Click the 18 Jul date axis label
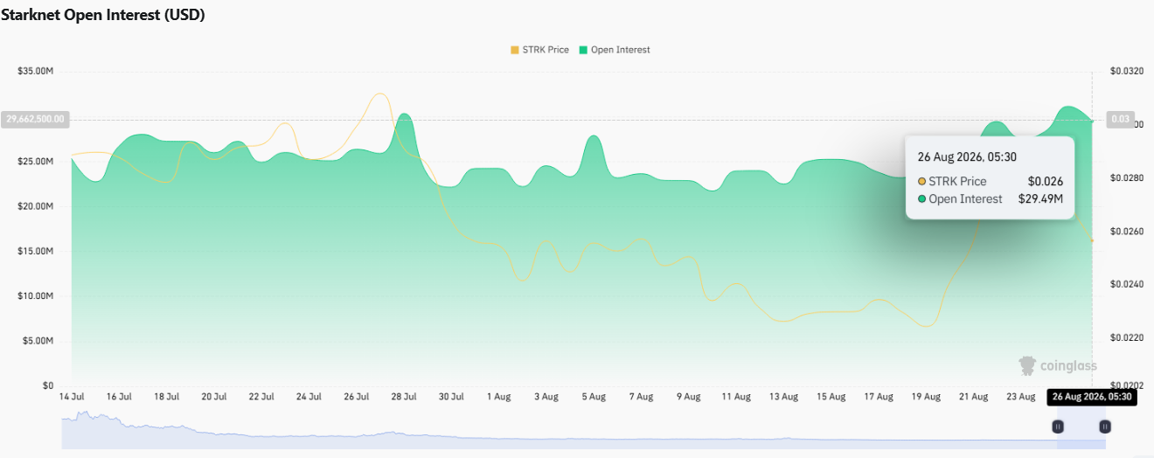The width and height of the screenshot is (1154, 458). pos(166,396)
